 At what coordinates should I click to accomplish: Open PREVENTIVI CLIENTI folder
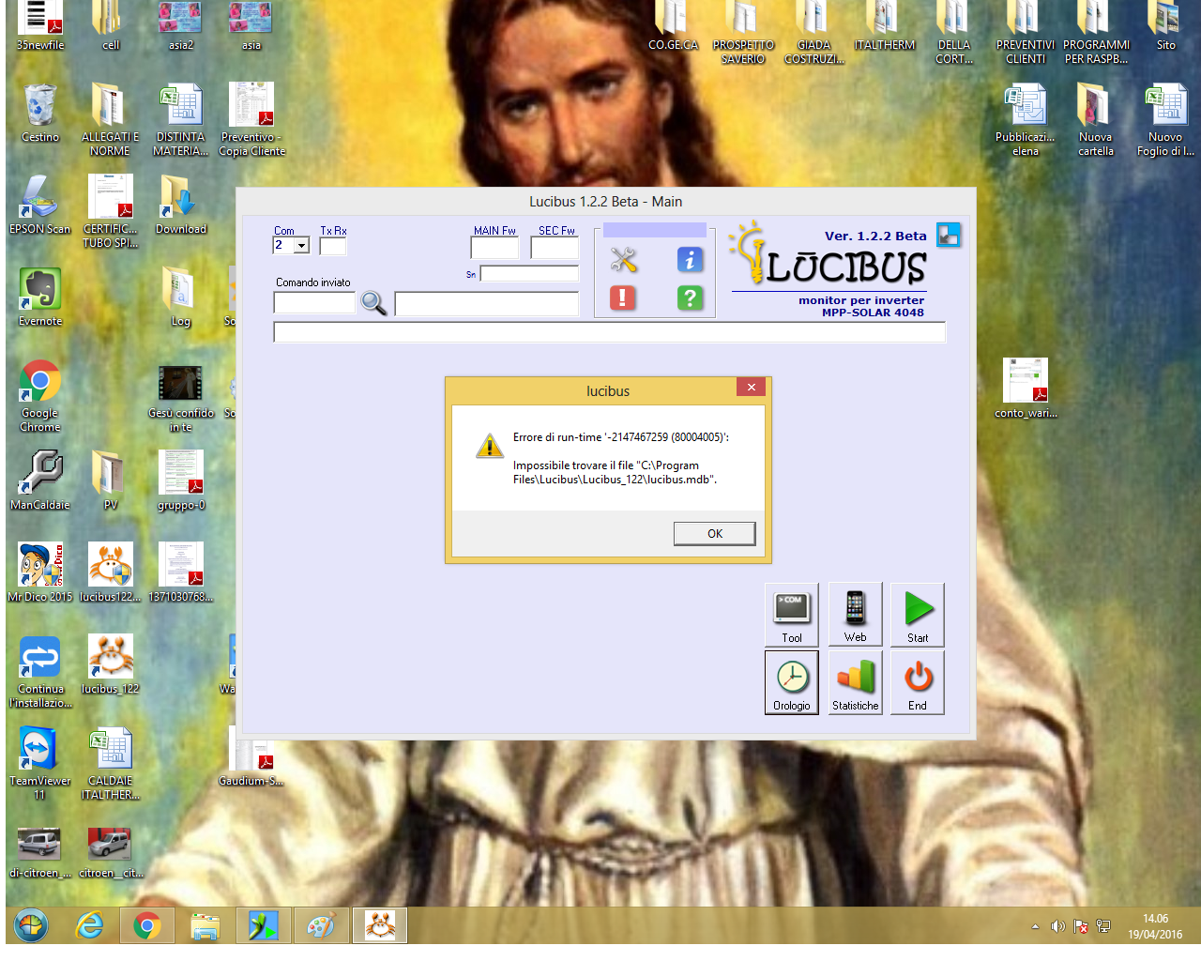click(x=1025, y=33)
